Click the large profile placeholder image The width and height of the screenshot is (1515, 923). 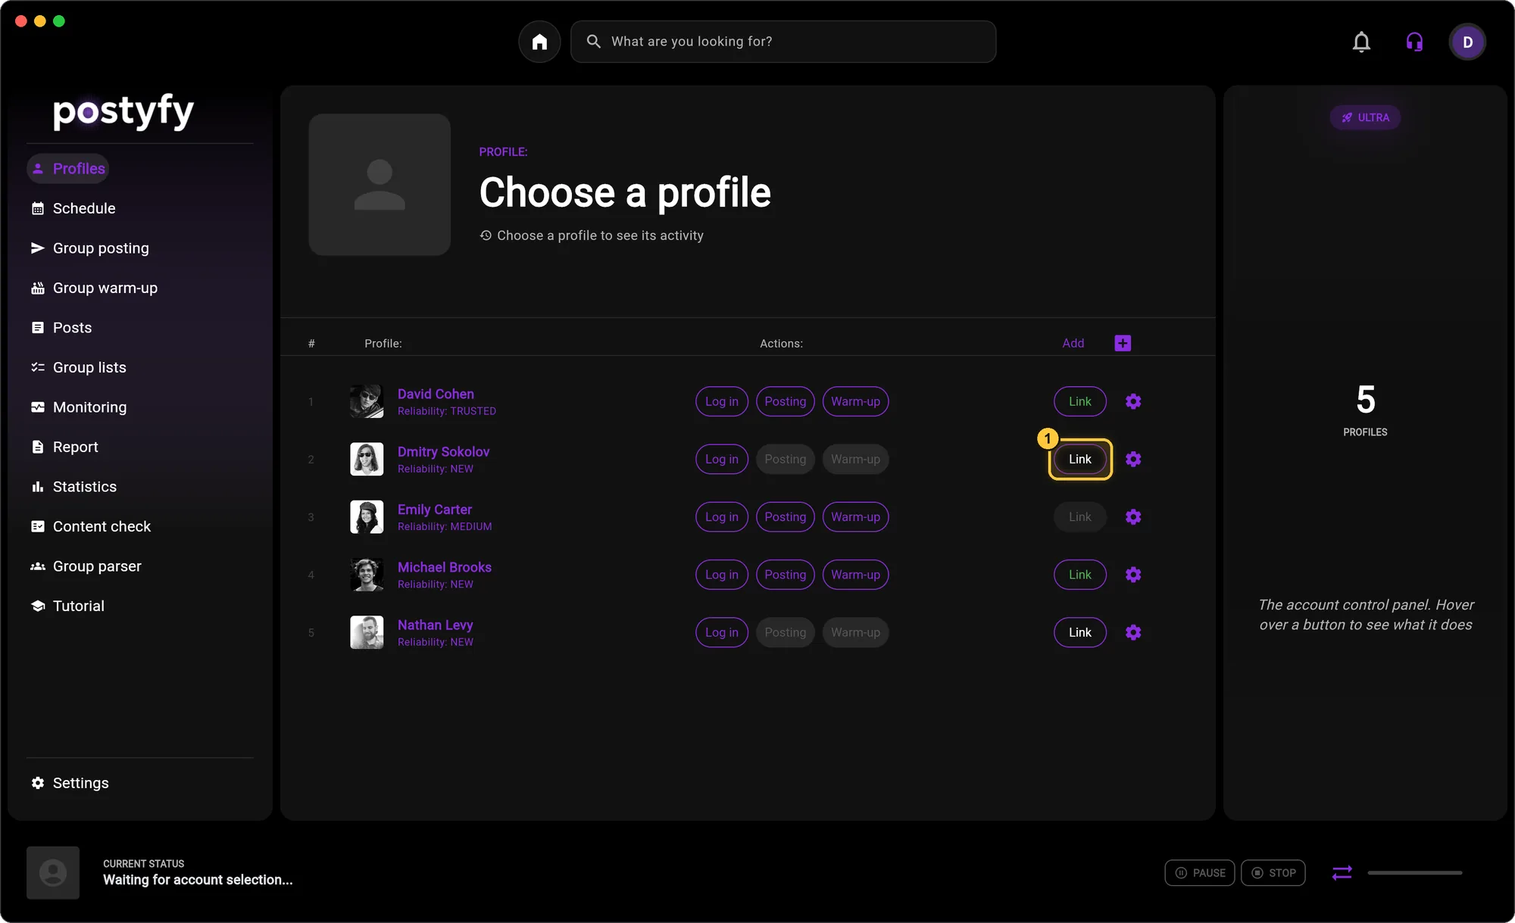[380, 185]
